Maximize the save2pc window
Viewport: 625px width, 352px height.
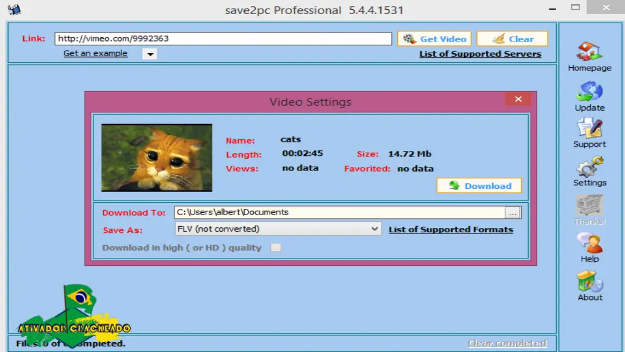[575, 7]
